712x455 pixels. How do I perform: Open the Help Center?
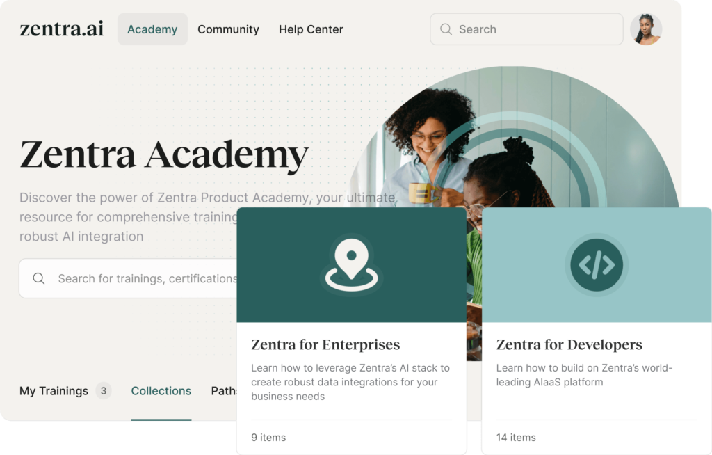coord(311,29)
